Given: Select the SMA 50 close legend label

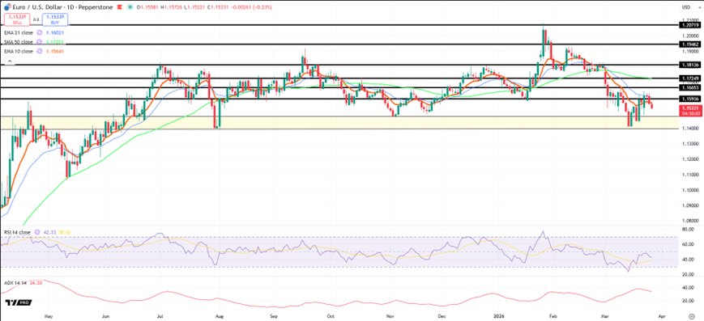Looking at the screenshot, I should tap(19, 42).
